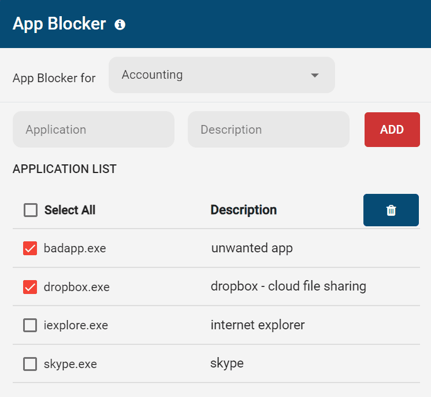Focus the Application input field
431x397 pixels.
[x=94, y=130]
